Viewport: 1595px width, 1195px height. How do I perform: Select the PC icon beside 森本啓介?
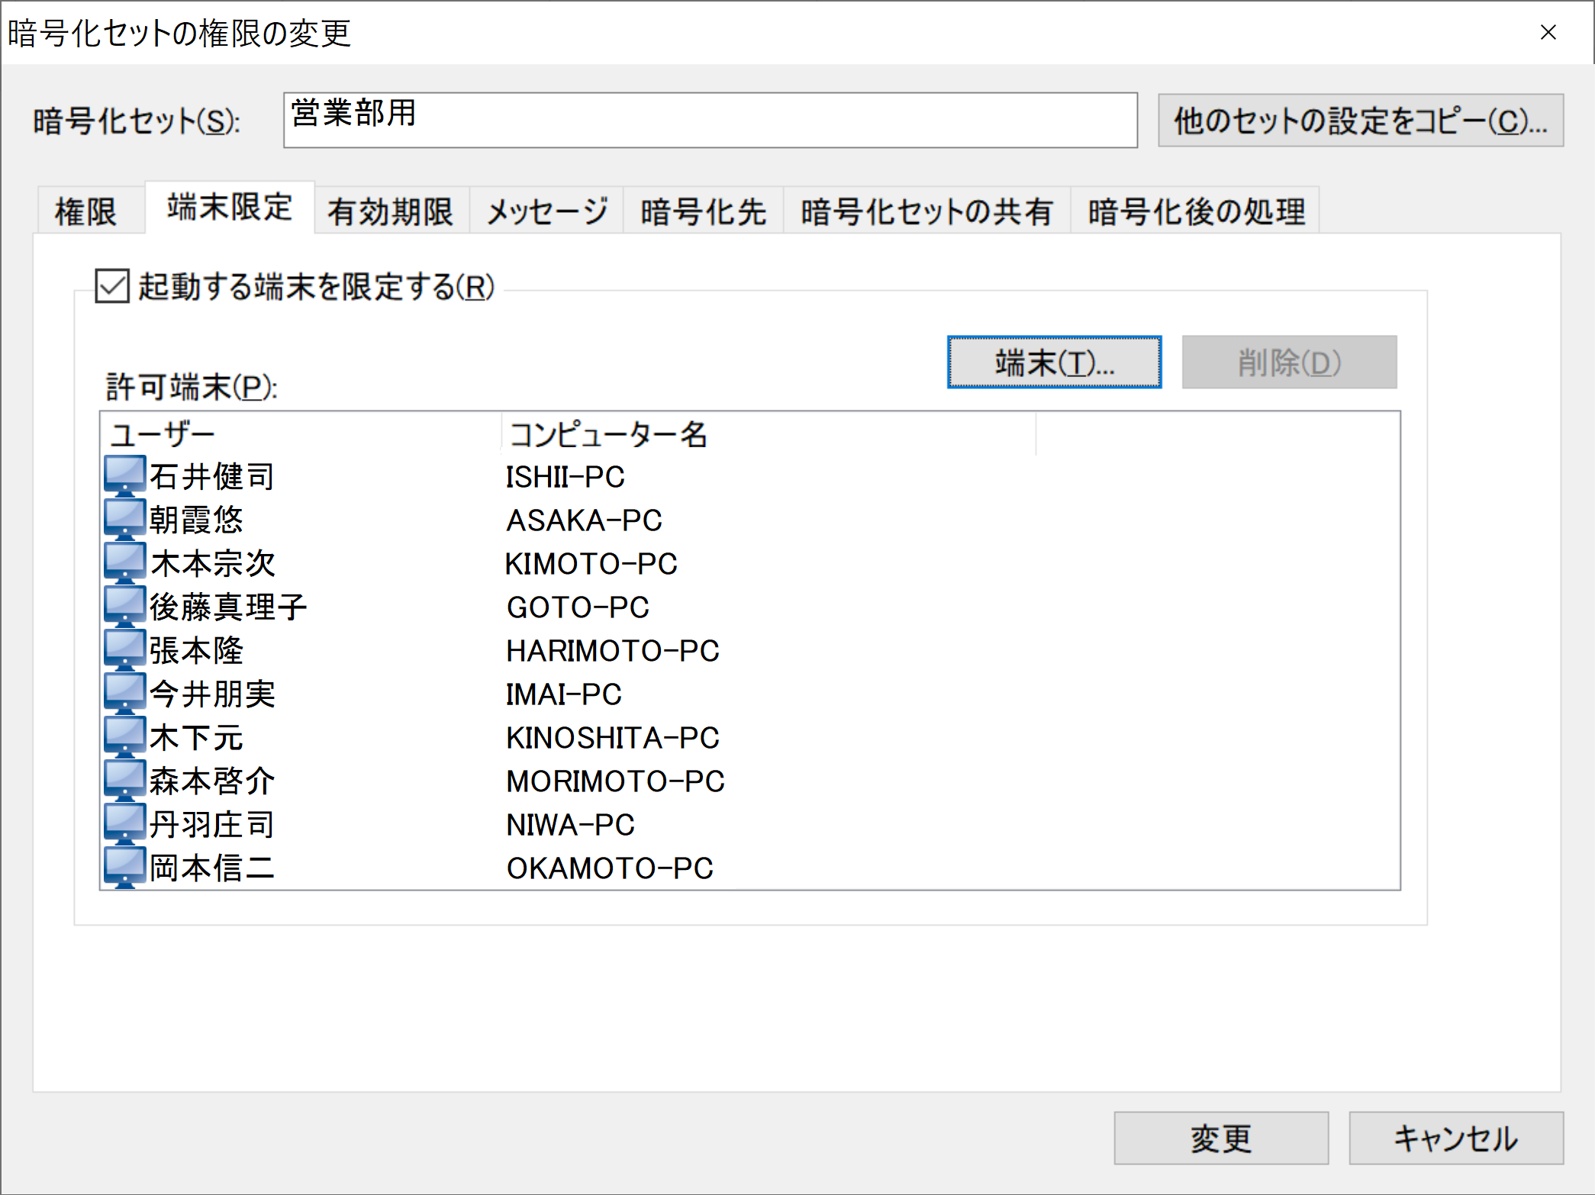124,780
